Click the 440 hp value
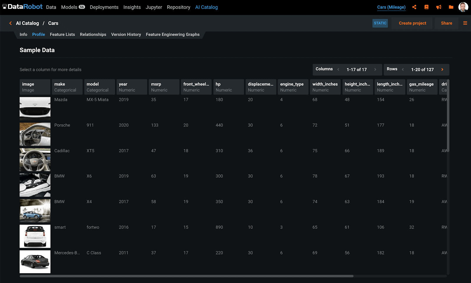Image resolution: width=471 pixels, height=283 pixels. pyautogui.click(x=219, y=125)
